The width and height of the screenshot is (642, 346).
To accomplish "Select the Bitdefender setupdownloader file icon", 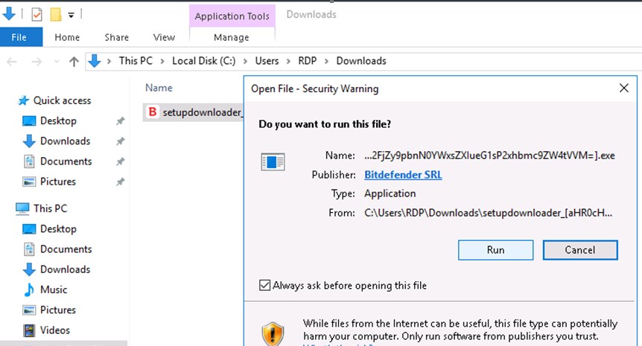I will coord(152,112).
